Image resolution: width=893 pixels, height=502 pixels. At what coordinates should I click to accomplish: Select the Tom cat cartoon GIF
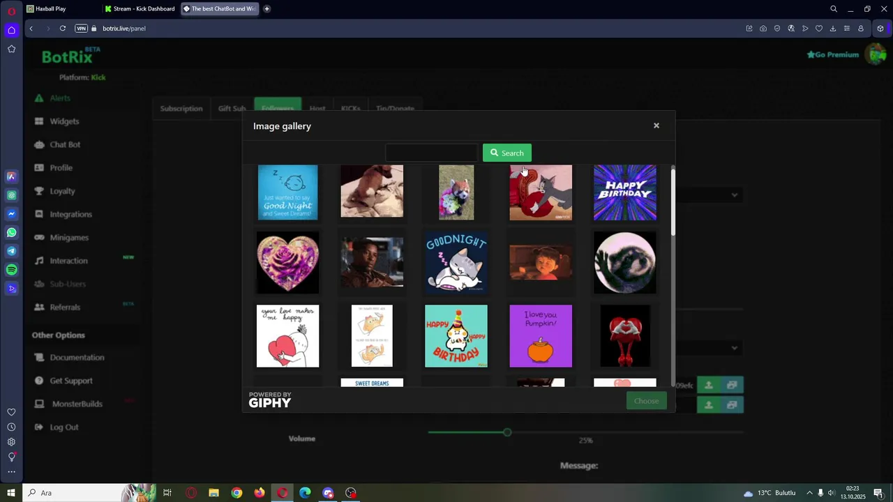click(541, 192)
